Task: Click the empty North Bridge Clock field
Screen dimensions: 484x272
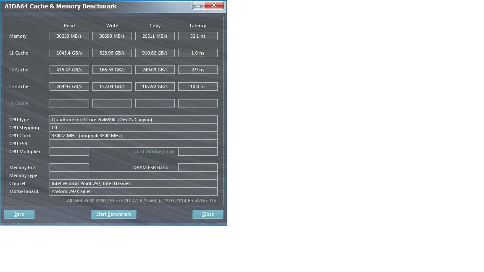Action: pos(198,152)
